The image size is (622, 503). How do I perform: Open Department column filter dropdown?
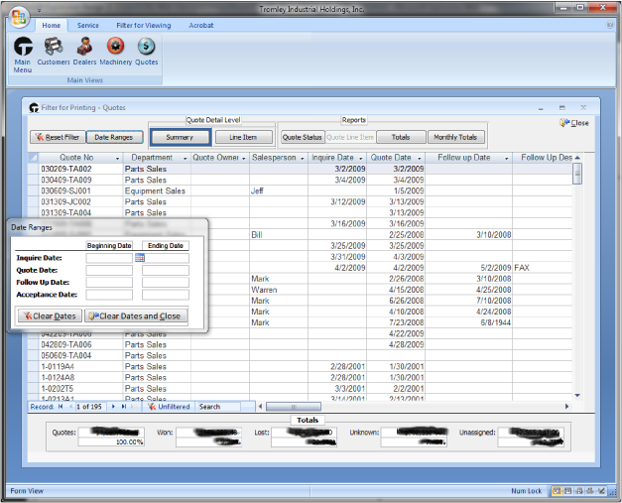pos(185,159)
